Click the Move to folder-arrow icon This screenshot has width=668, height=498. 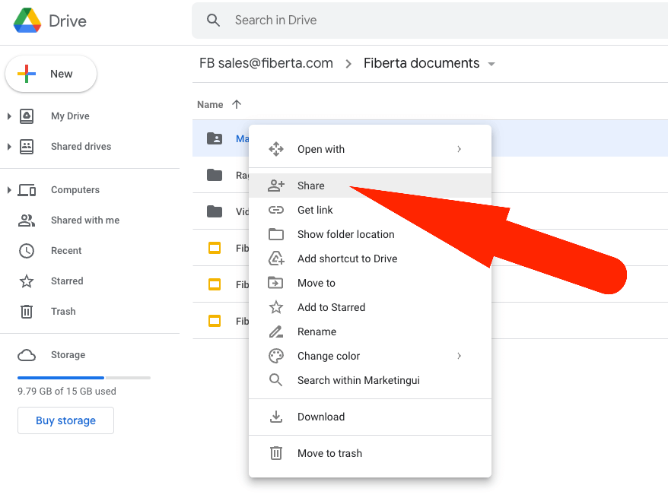coord(275,283)
